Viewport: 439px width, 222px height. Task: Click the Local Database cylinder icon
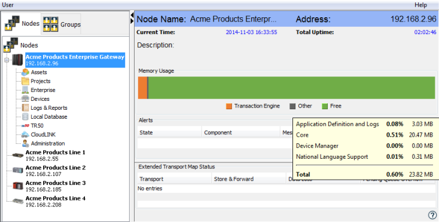pyautogui.click(x=25, y=117)
